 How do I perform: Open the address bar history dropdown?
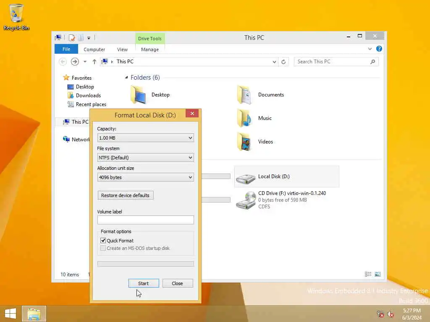(x=274, y=62)
